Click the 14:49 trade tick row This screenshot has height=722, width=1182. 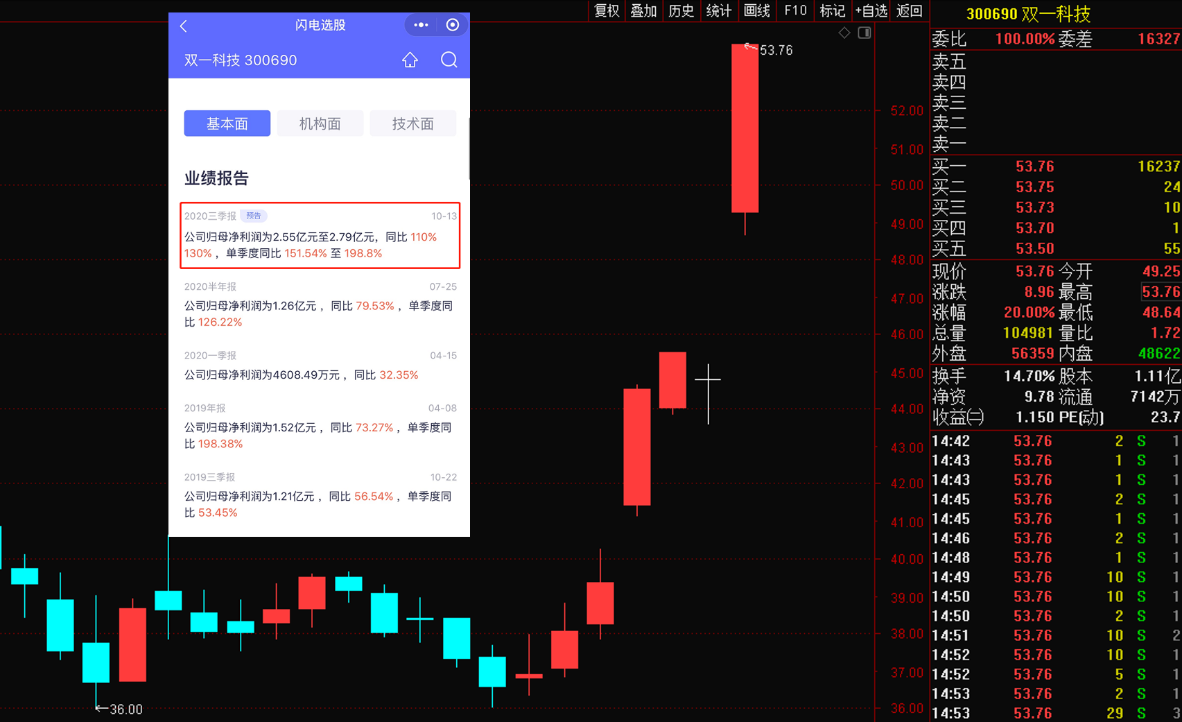(1055, 577)
